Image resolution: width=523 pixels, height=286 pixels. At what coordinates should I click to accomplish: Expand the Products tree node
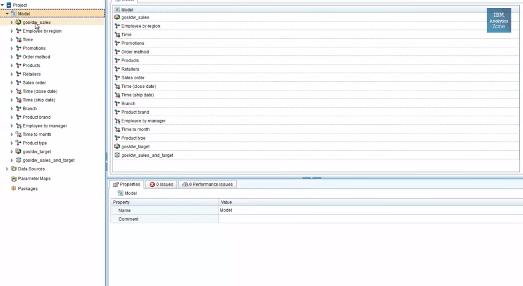(12, 65)
